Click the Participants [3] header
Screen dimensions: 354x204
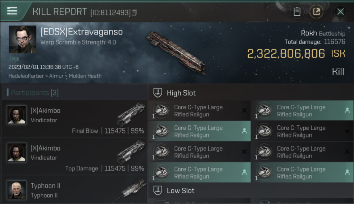34,93
